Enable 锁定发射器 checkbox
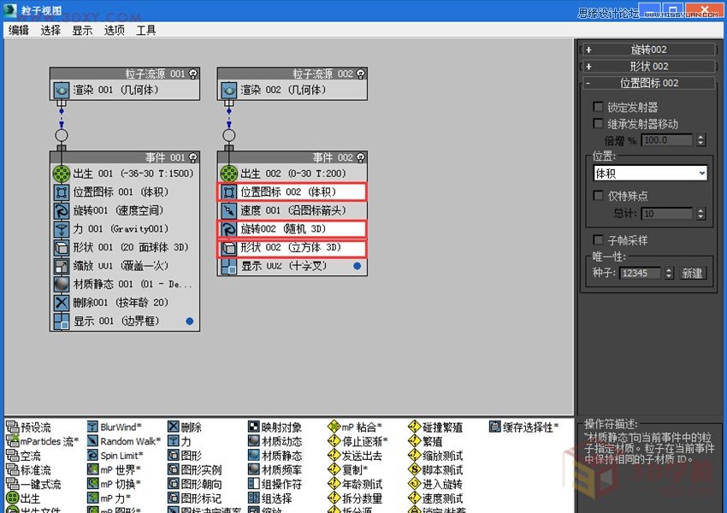The width and height of the screenshot is (727, 513). tap(596, 106)
